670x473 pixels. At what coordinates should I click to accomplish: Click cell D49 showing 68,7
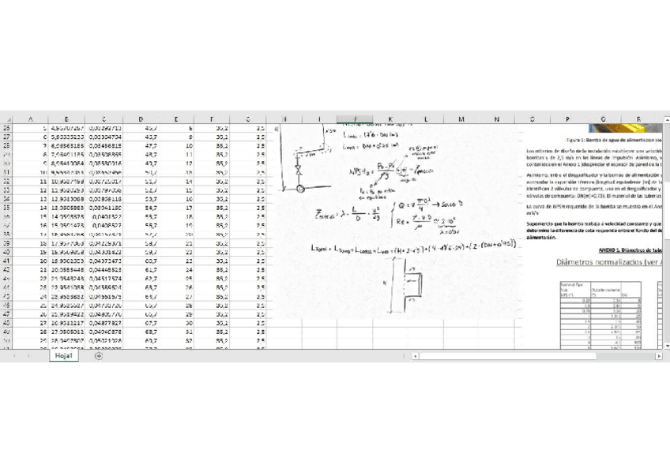click(x=141, y=332)
